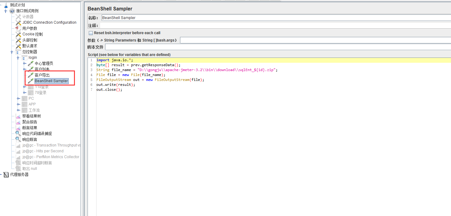This screenshot has width=451, height=216.
Task: Expand the 78登录 node
Action: pyautogui.click(x=24, y=93)
